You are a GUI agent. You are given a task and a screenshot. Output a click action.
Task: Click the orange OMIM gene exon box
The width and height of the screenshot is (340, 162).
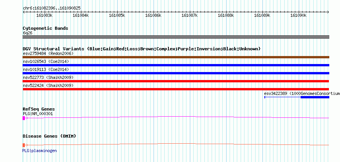click(x=24, y=145)
